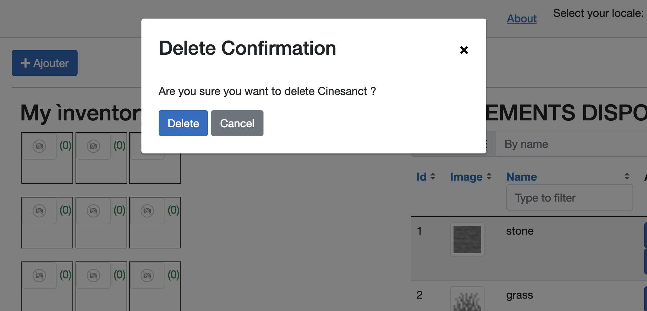The height and width of the screenshot is (311, 647).
Task: Click the plus Ajouter button
Action: 44,63
